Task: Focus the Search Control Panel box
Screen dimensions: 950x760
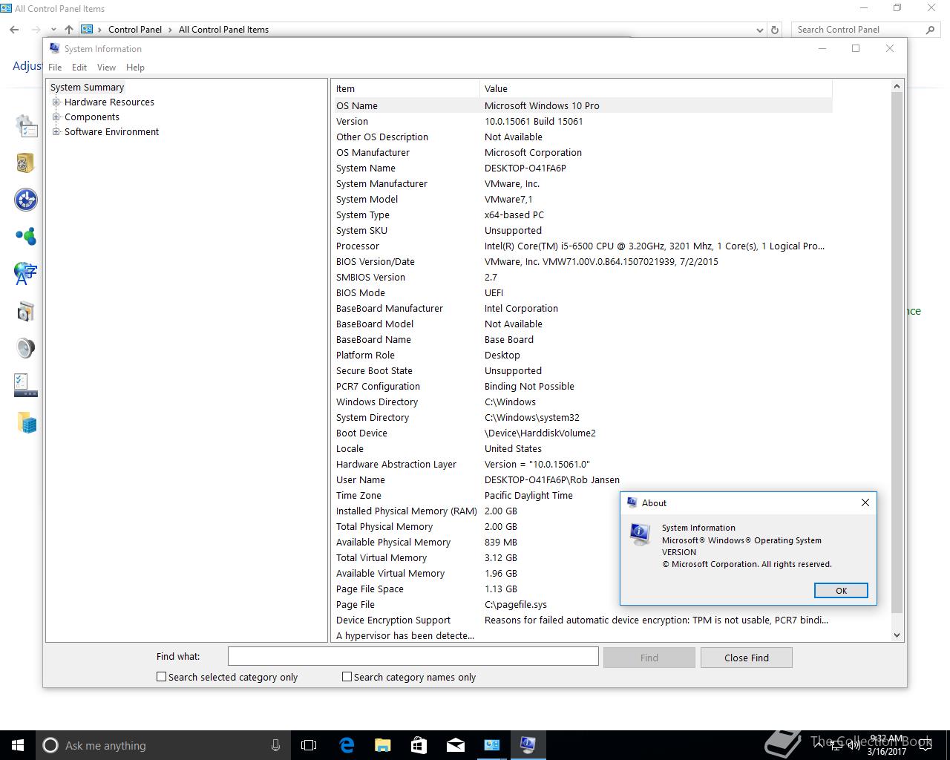Action: (858, 30)
